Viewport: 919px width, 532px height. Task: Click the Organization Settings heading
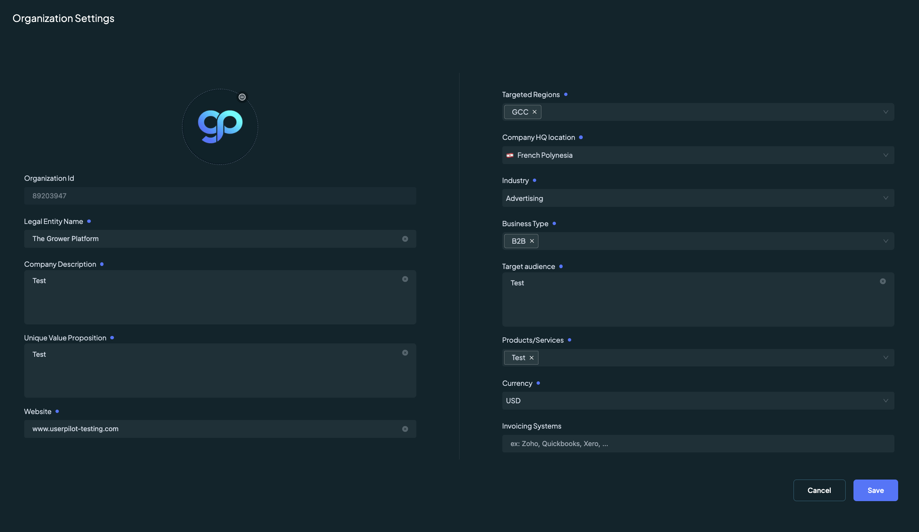[63, 19]
